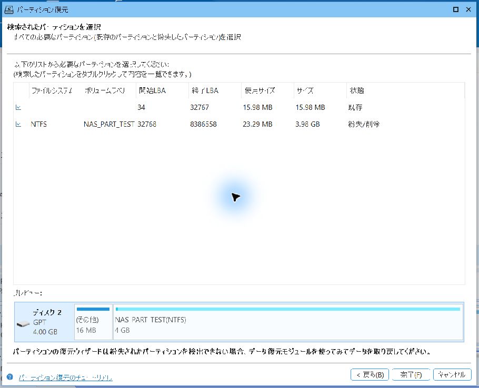This screenshot has height=388, width=479.
Task: Click the 既存 status cell
Action: pos(355,107)
